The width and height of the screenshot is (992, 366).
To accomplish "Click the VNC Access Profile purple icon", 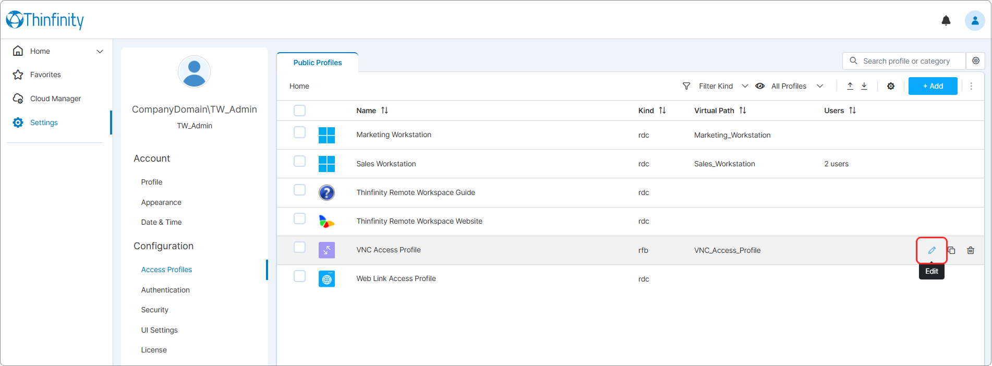I will pyautogui.click(x=326, y=250).
